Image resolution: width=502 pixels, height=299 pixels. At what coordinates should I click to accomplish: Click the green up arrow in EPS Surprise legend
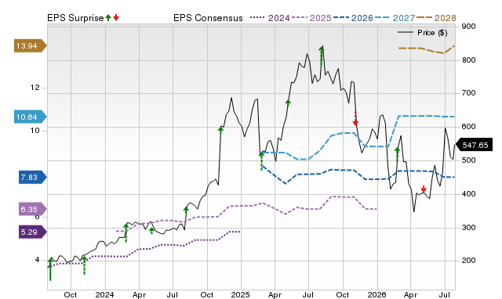(x=108, y=18)
